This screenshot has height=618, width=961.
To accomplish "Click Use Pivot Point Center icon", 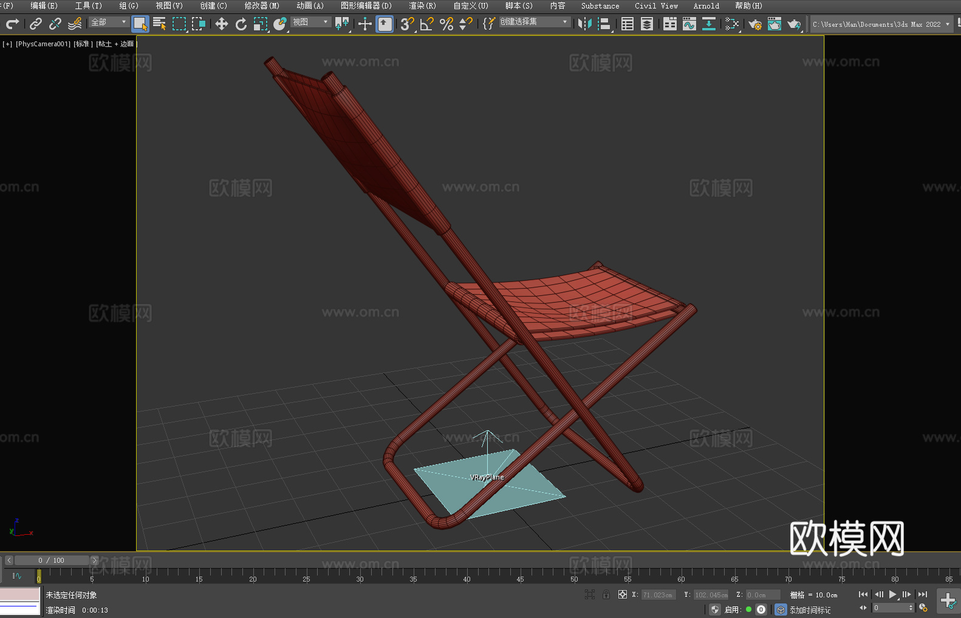I will [342, 24].
